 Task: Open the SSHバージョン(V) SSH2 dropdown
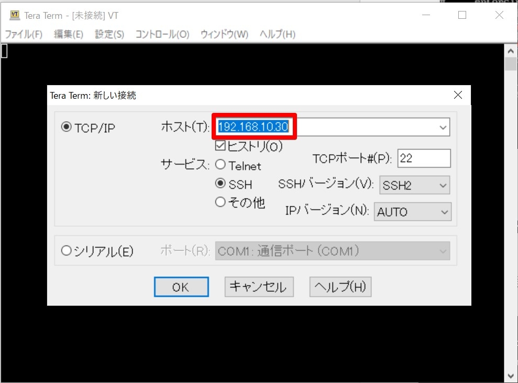point(415,185)
